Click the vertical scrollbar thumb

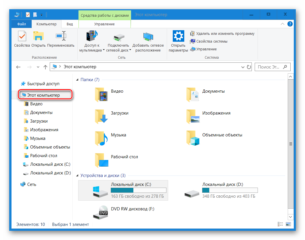click(290, 144)
